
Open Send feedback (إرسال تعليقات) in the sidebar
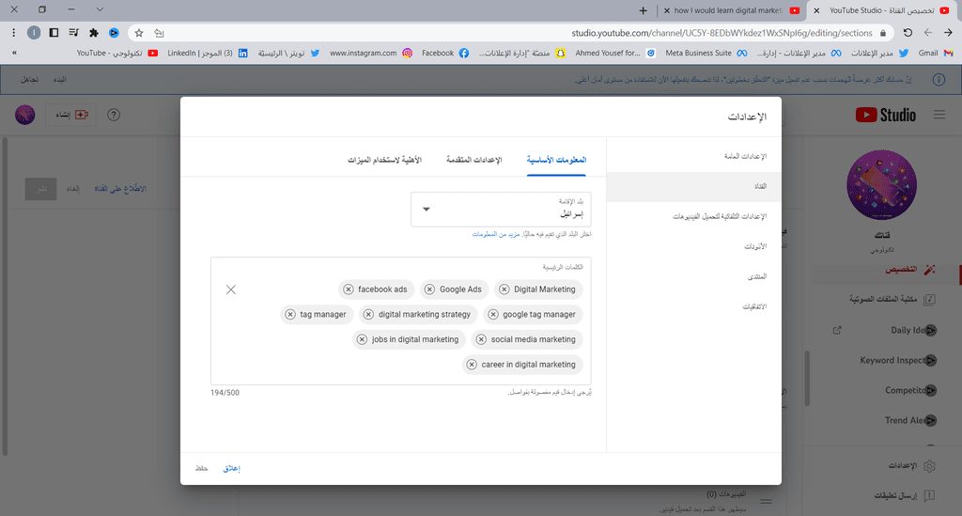[x=905, y=495]
